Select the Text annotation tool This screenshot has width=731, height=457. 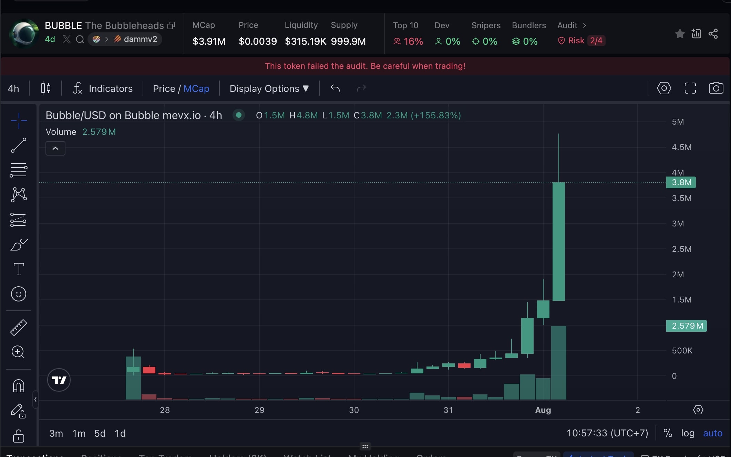point(19,269)
